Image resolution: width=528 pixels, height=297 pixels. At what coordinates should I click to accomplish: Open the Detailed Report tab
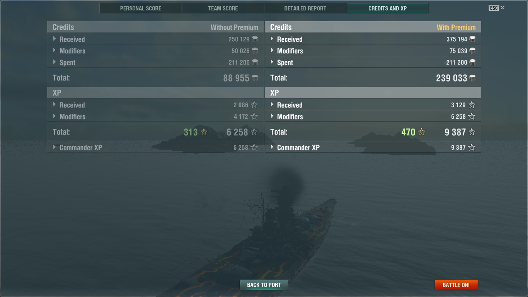pyautogui.click(x=305, y=8)
